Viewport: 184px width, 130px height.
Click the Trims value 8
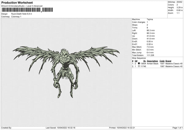pyautogui.click(x=147, y=28)
